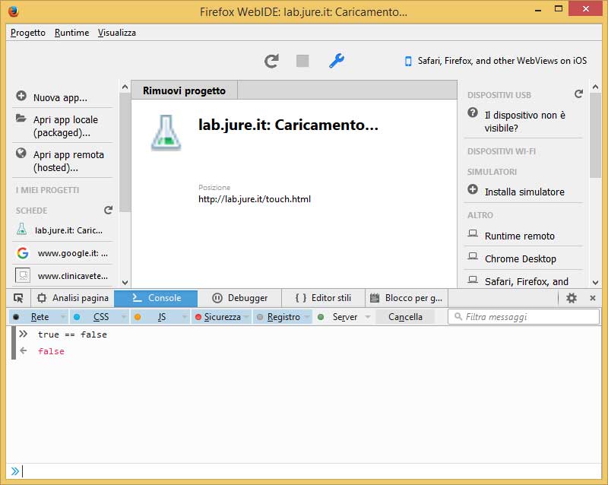Click the large flask project icon
Viewport: 608px width, 485px height.
(x=166, y=133)
